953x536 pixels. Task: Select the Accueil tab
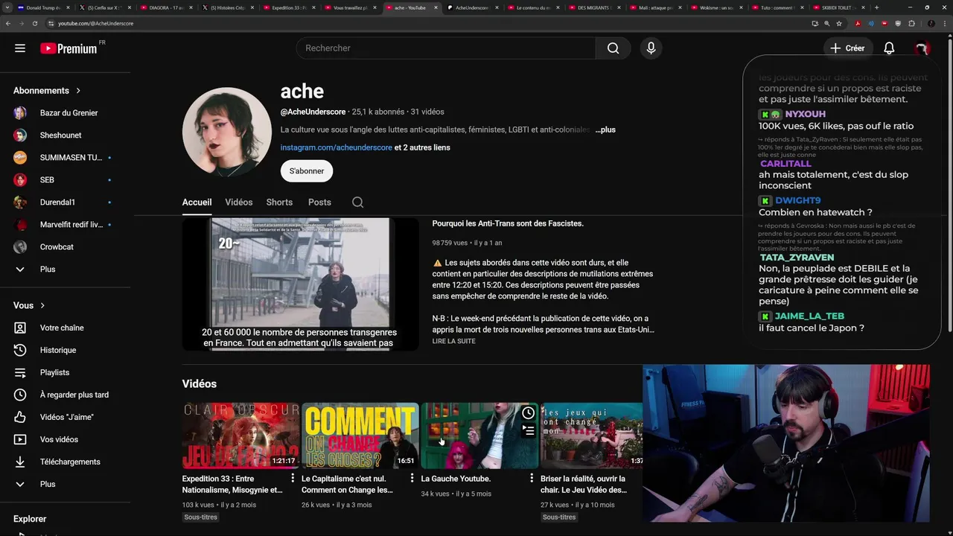coord(197,202)
